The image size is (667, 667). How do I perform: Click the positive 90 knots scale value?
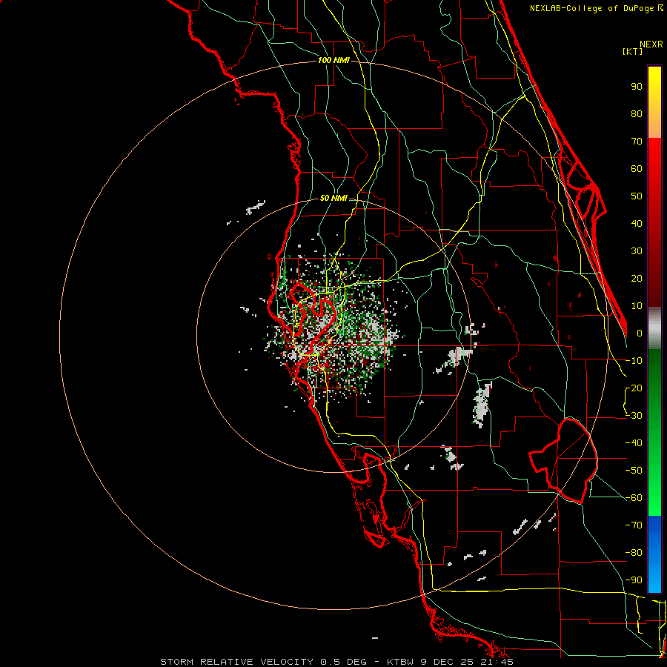(637, 87)
